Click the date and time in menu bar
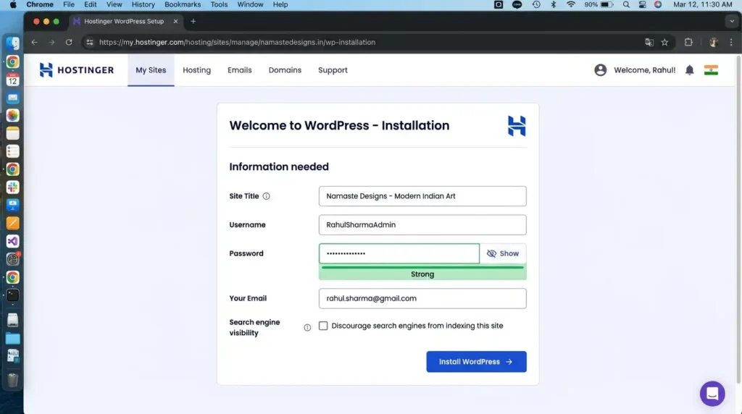The width and height of the screenshot is (742, 414). coord(702,4)
